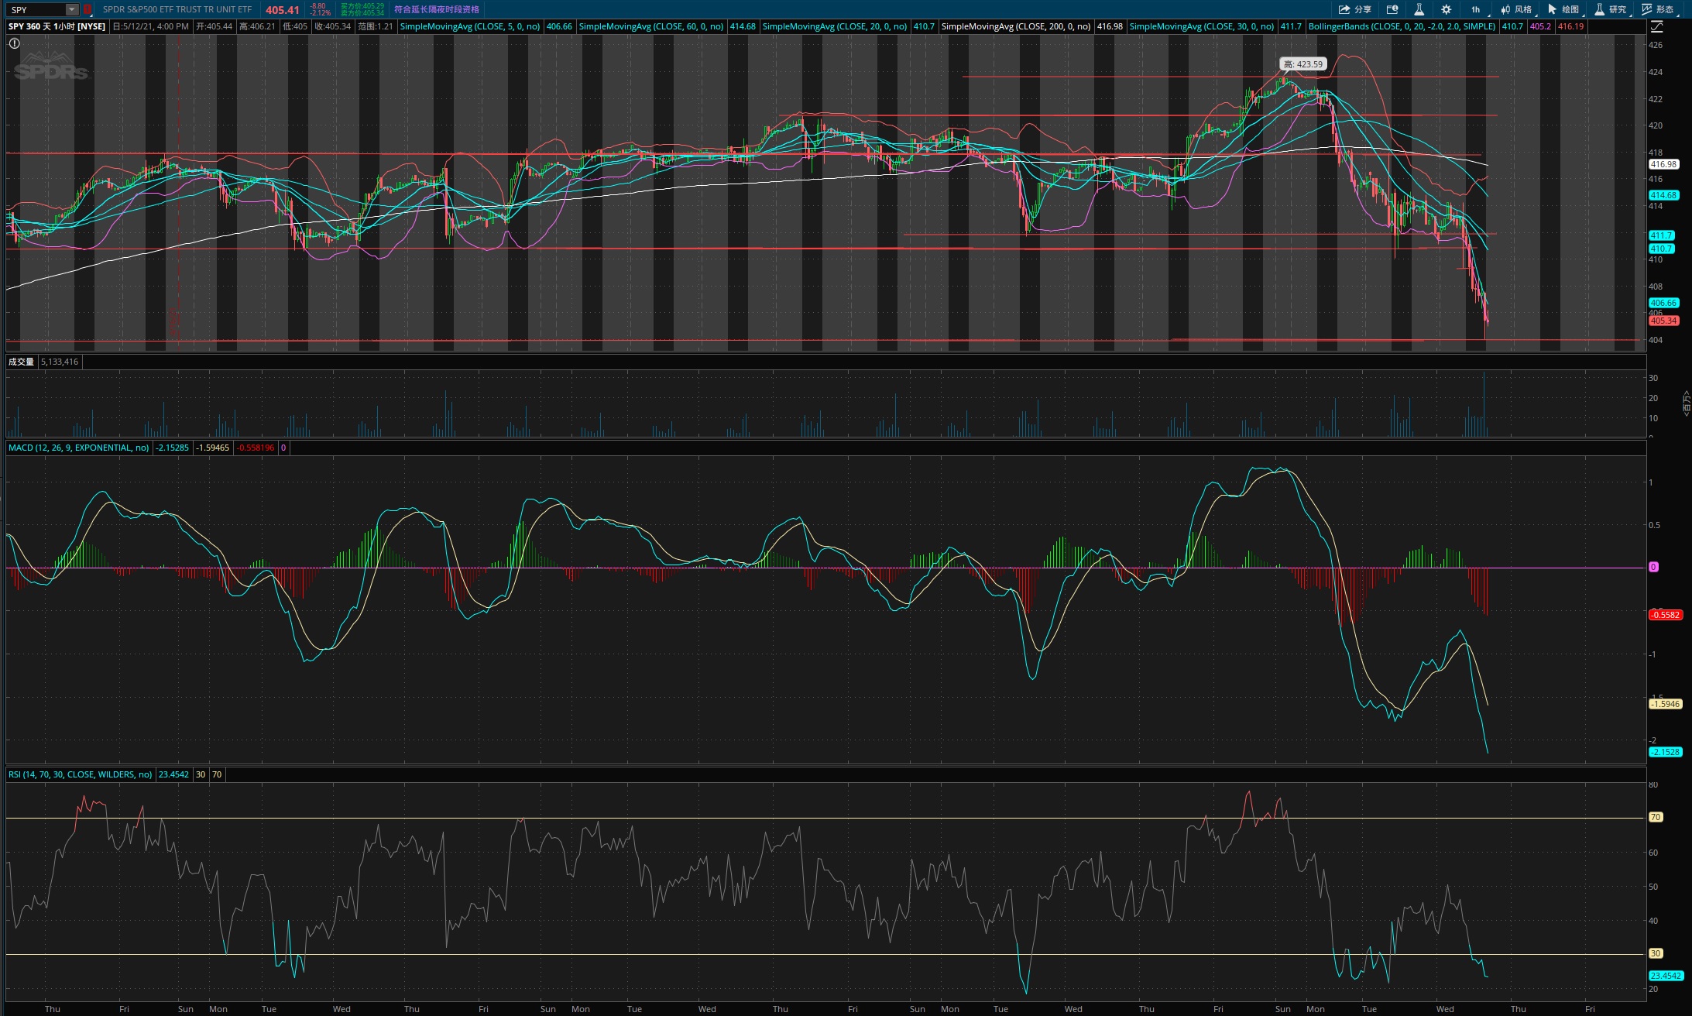The image size is (1692, 1016).
Task: Click the volume value 5,133,416
Action: coord(59,362)
